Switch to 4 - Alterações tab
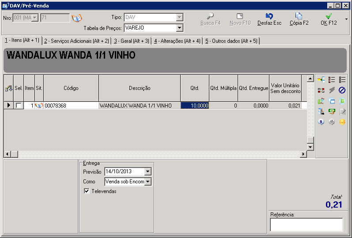Viewport: 352px width, 238px height. [177, 41]
